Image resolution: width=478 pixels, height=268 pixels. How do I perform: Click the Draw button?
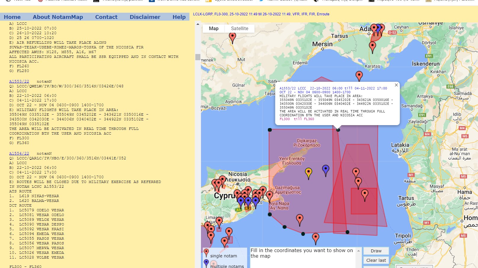pyautogui.click(x=376, y=251)
